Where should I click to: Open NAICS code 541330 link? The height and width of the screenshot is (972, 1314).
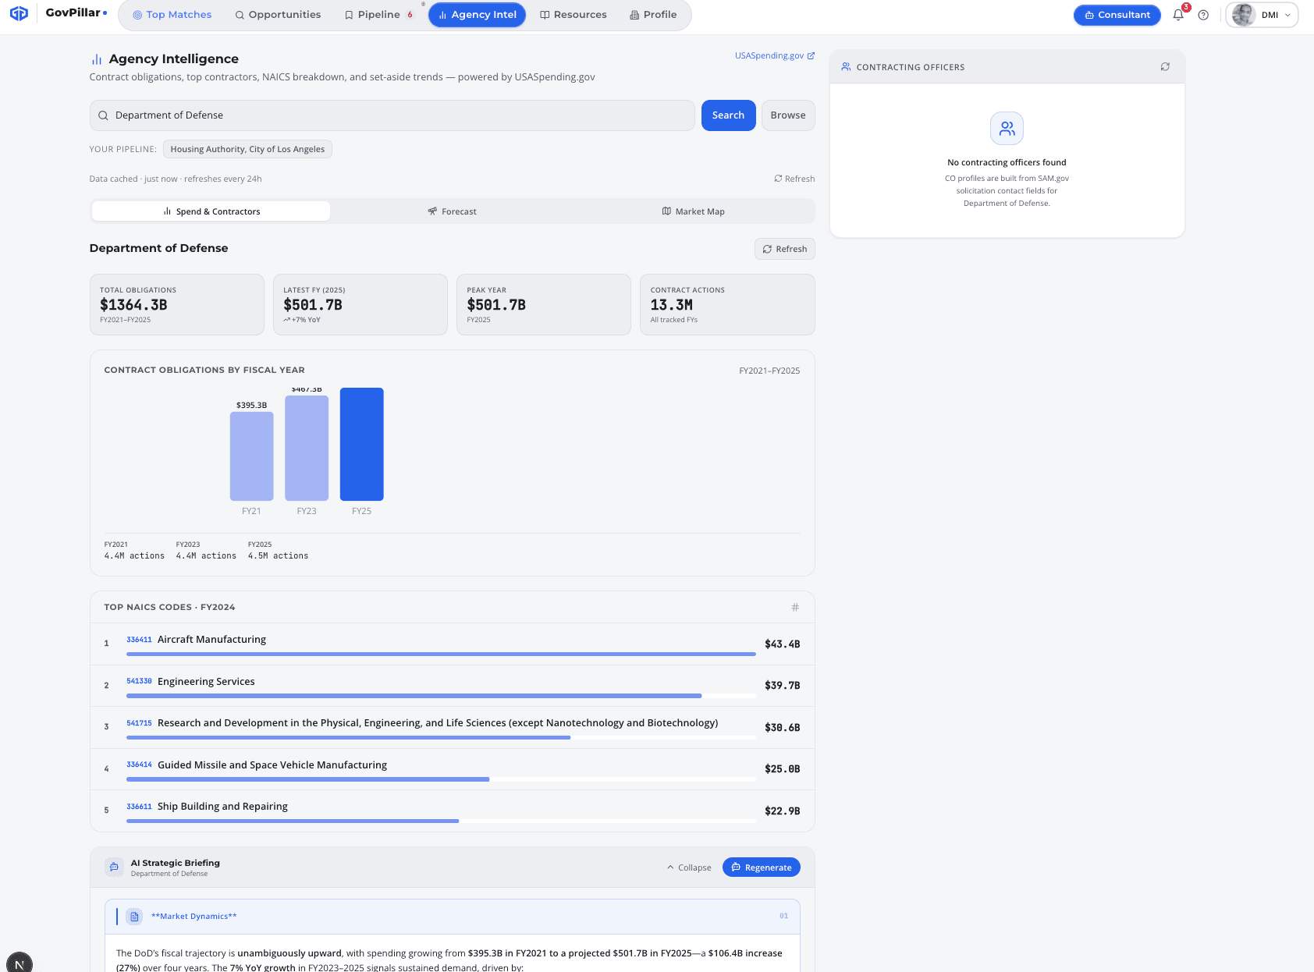pos(139,681)
